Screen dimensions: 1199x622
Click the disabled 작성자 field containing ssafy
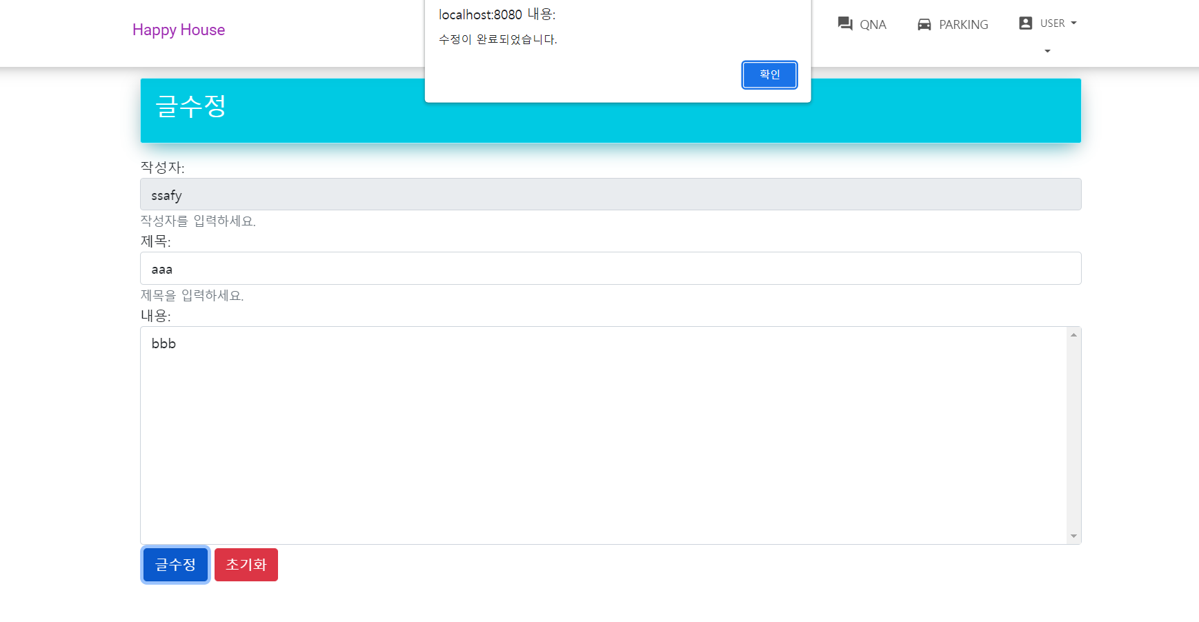[611, 194]
